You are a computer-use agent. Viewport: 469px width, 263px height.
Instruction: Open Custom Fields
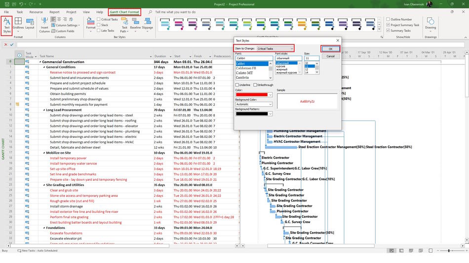click(63, 31)
